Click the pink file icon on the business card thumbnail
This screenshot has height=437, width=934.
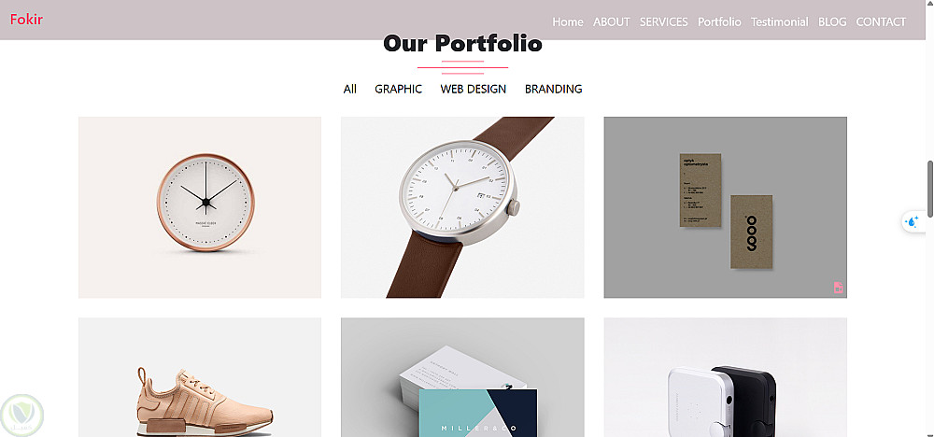[838, 288]
